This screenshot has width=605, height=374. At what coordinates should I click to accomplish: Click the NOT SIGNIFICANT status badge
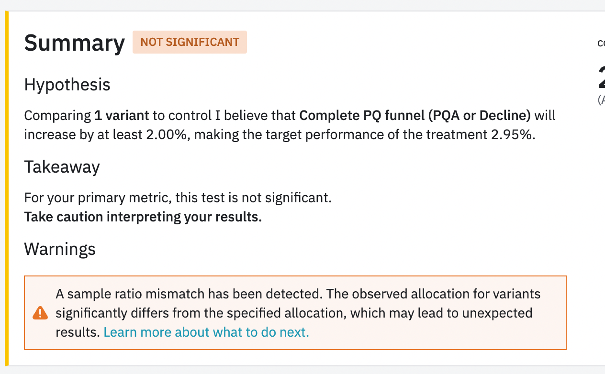click(x=190, y=42)
